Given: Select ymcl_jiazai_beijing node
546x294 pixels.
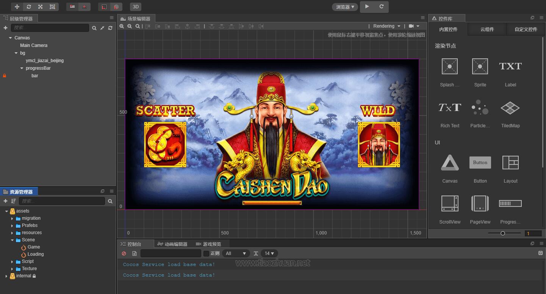Looking at the screenshot, I should pos(45,61).
